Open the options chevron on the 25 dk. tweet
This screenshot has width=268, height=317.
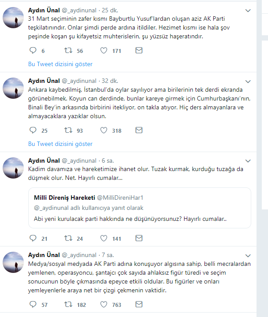(248, 11)
